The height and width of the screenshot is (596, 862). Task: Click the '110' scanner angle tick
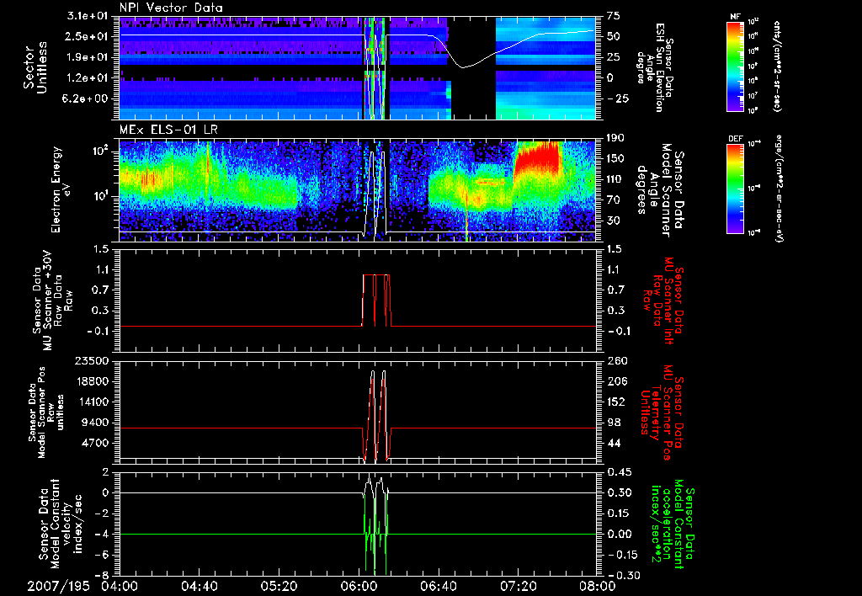(x=615, y=179)
